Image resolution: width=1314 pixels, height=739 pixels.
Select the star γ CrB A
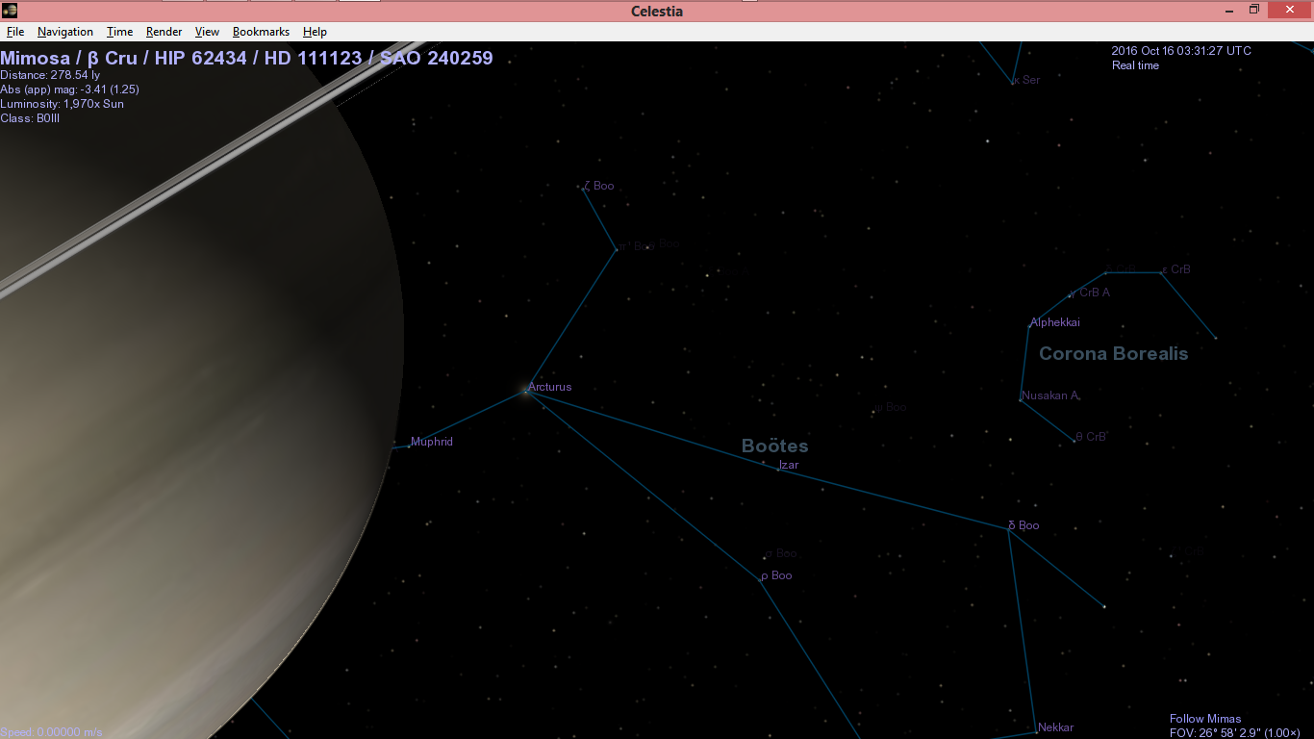click(1090, 293)
